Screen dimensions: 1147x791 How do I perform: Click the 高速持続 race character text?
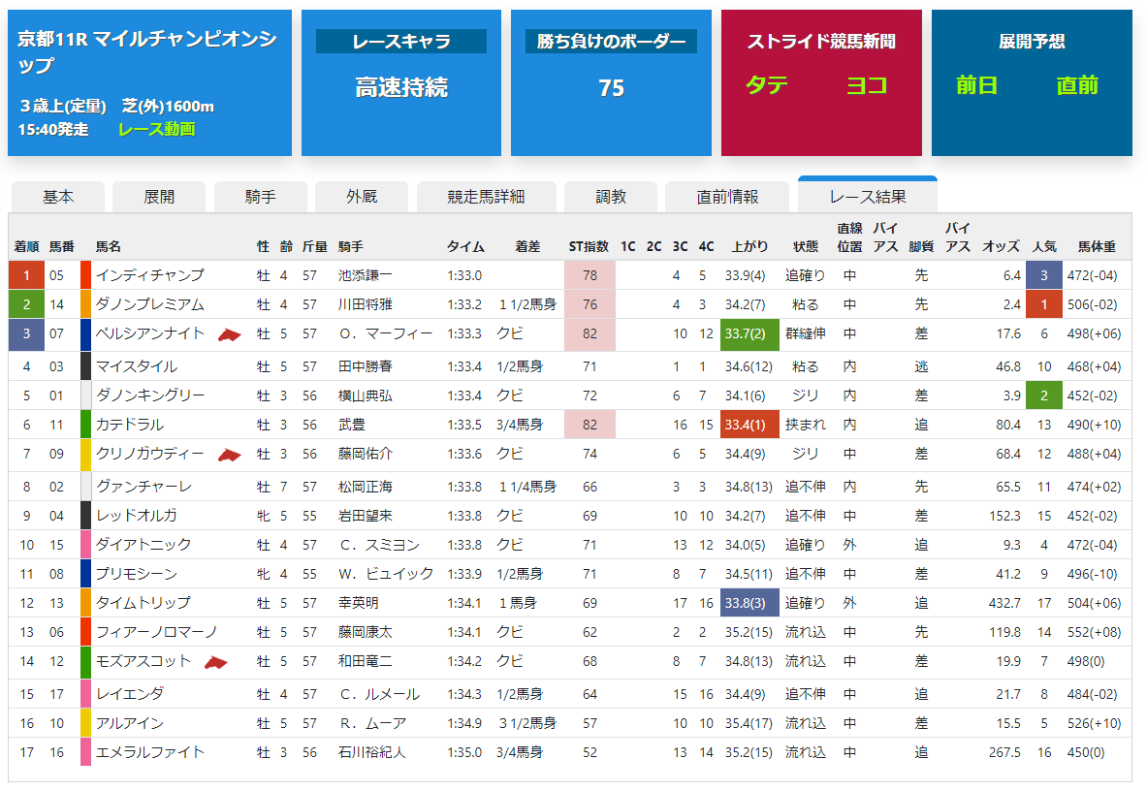click(400, 87)
